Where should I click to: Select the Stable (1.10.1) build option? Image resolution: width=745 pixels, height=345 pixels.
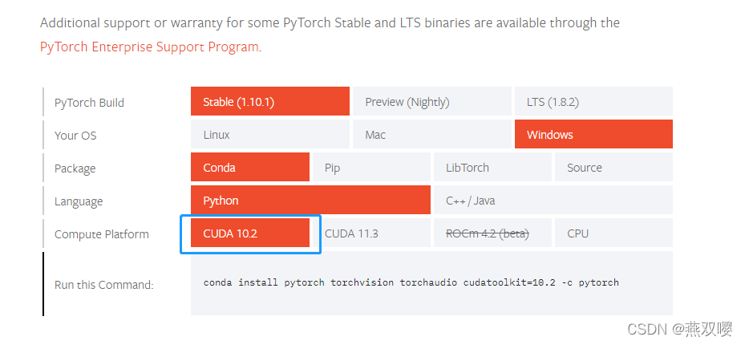click(x=270, y=101)
